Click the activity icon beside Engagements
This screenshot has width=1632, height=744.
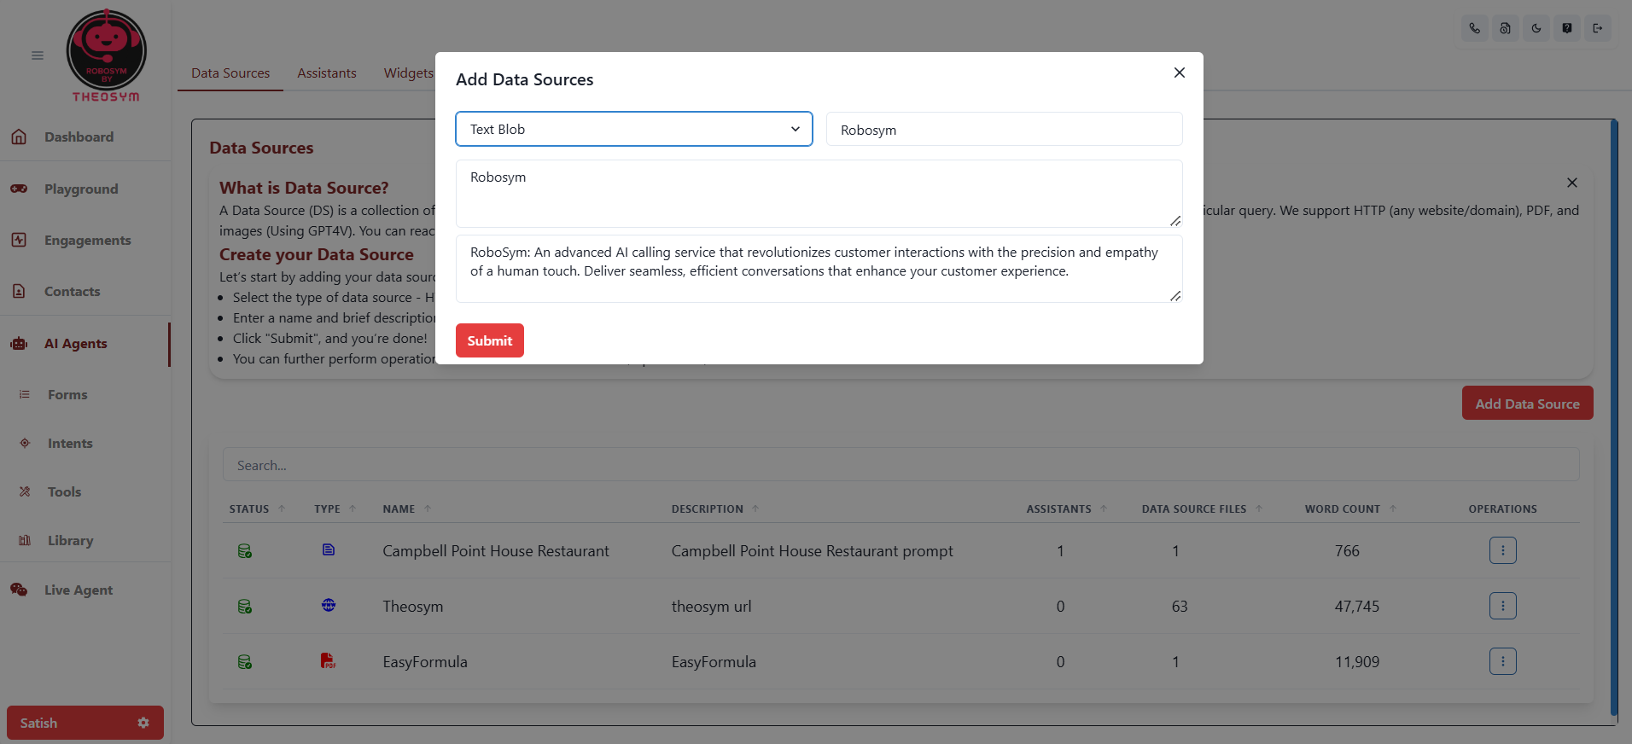coord(19,240)
